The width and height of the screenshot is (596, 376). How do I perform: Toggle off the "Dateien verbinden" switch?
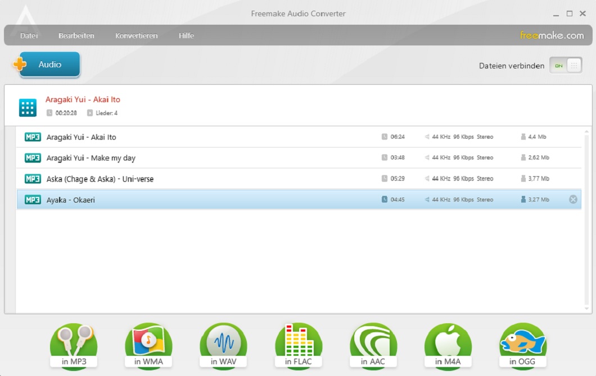coord(566,65)
